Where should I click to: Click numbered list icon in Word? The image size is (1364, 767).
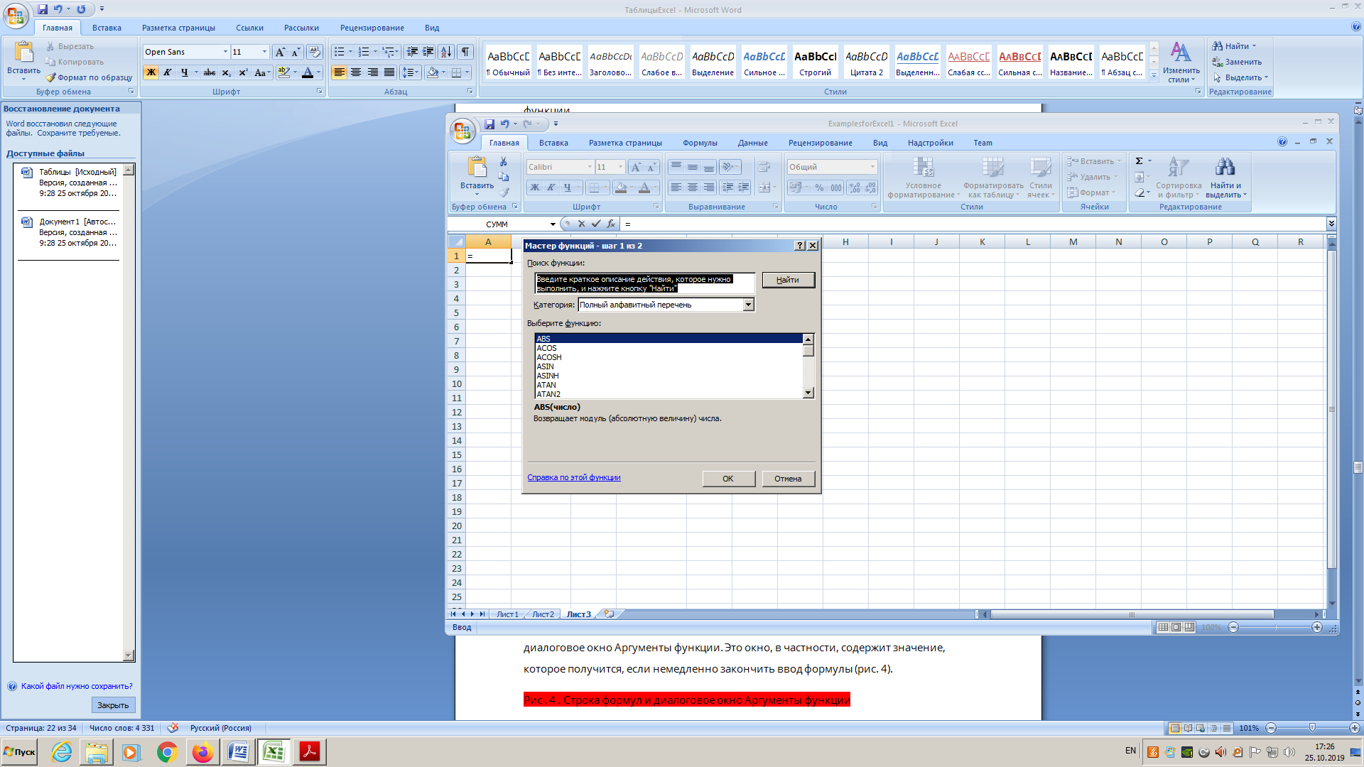point(364,52)
